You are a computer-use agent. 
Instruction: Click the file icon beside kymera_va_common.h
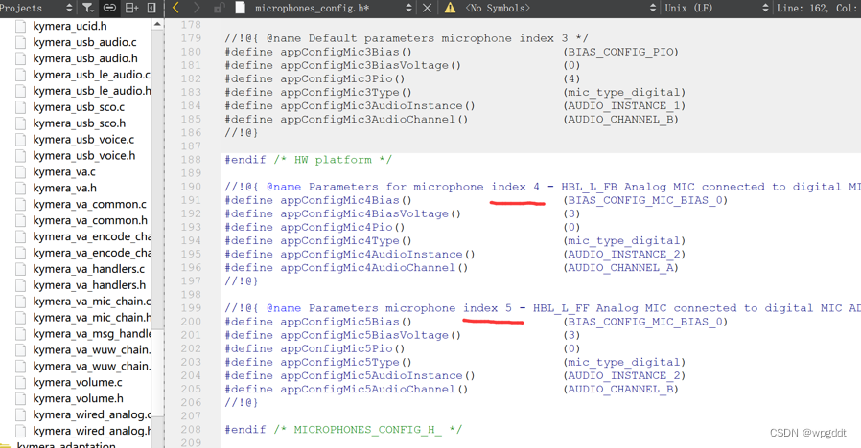point(21,220)
